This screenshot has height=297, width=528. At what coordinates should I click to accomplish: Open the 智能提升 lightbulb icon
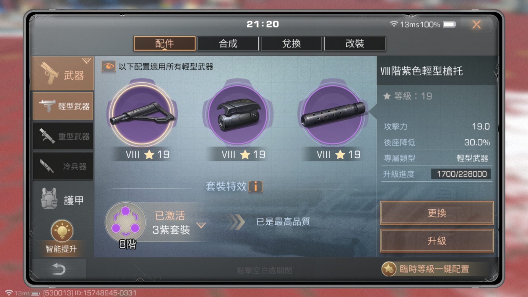pyautogui.click(x=62, y=231)
